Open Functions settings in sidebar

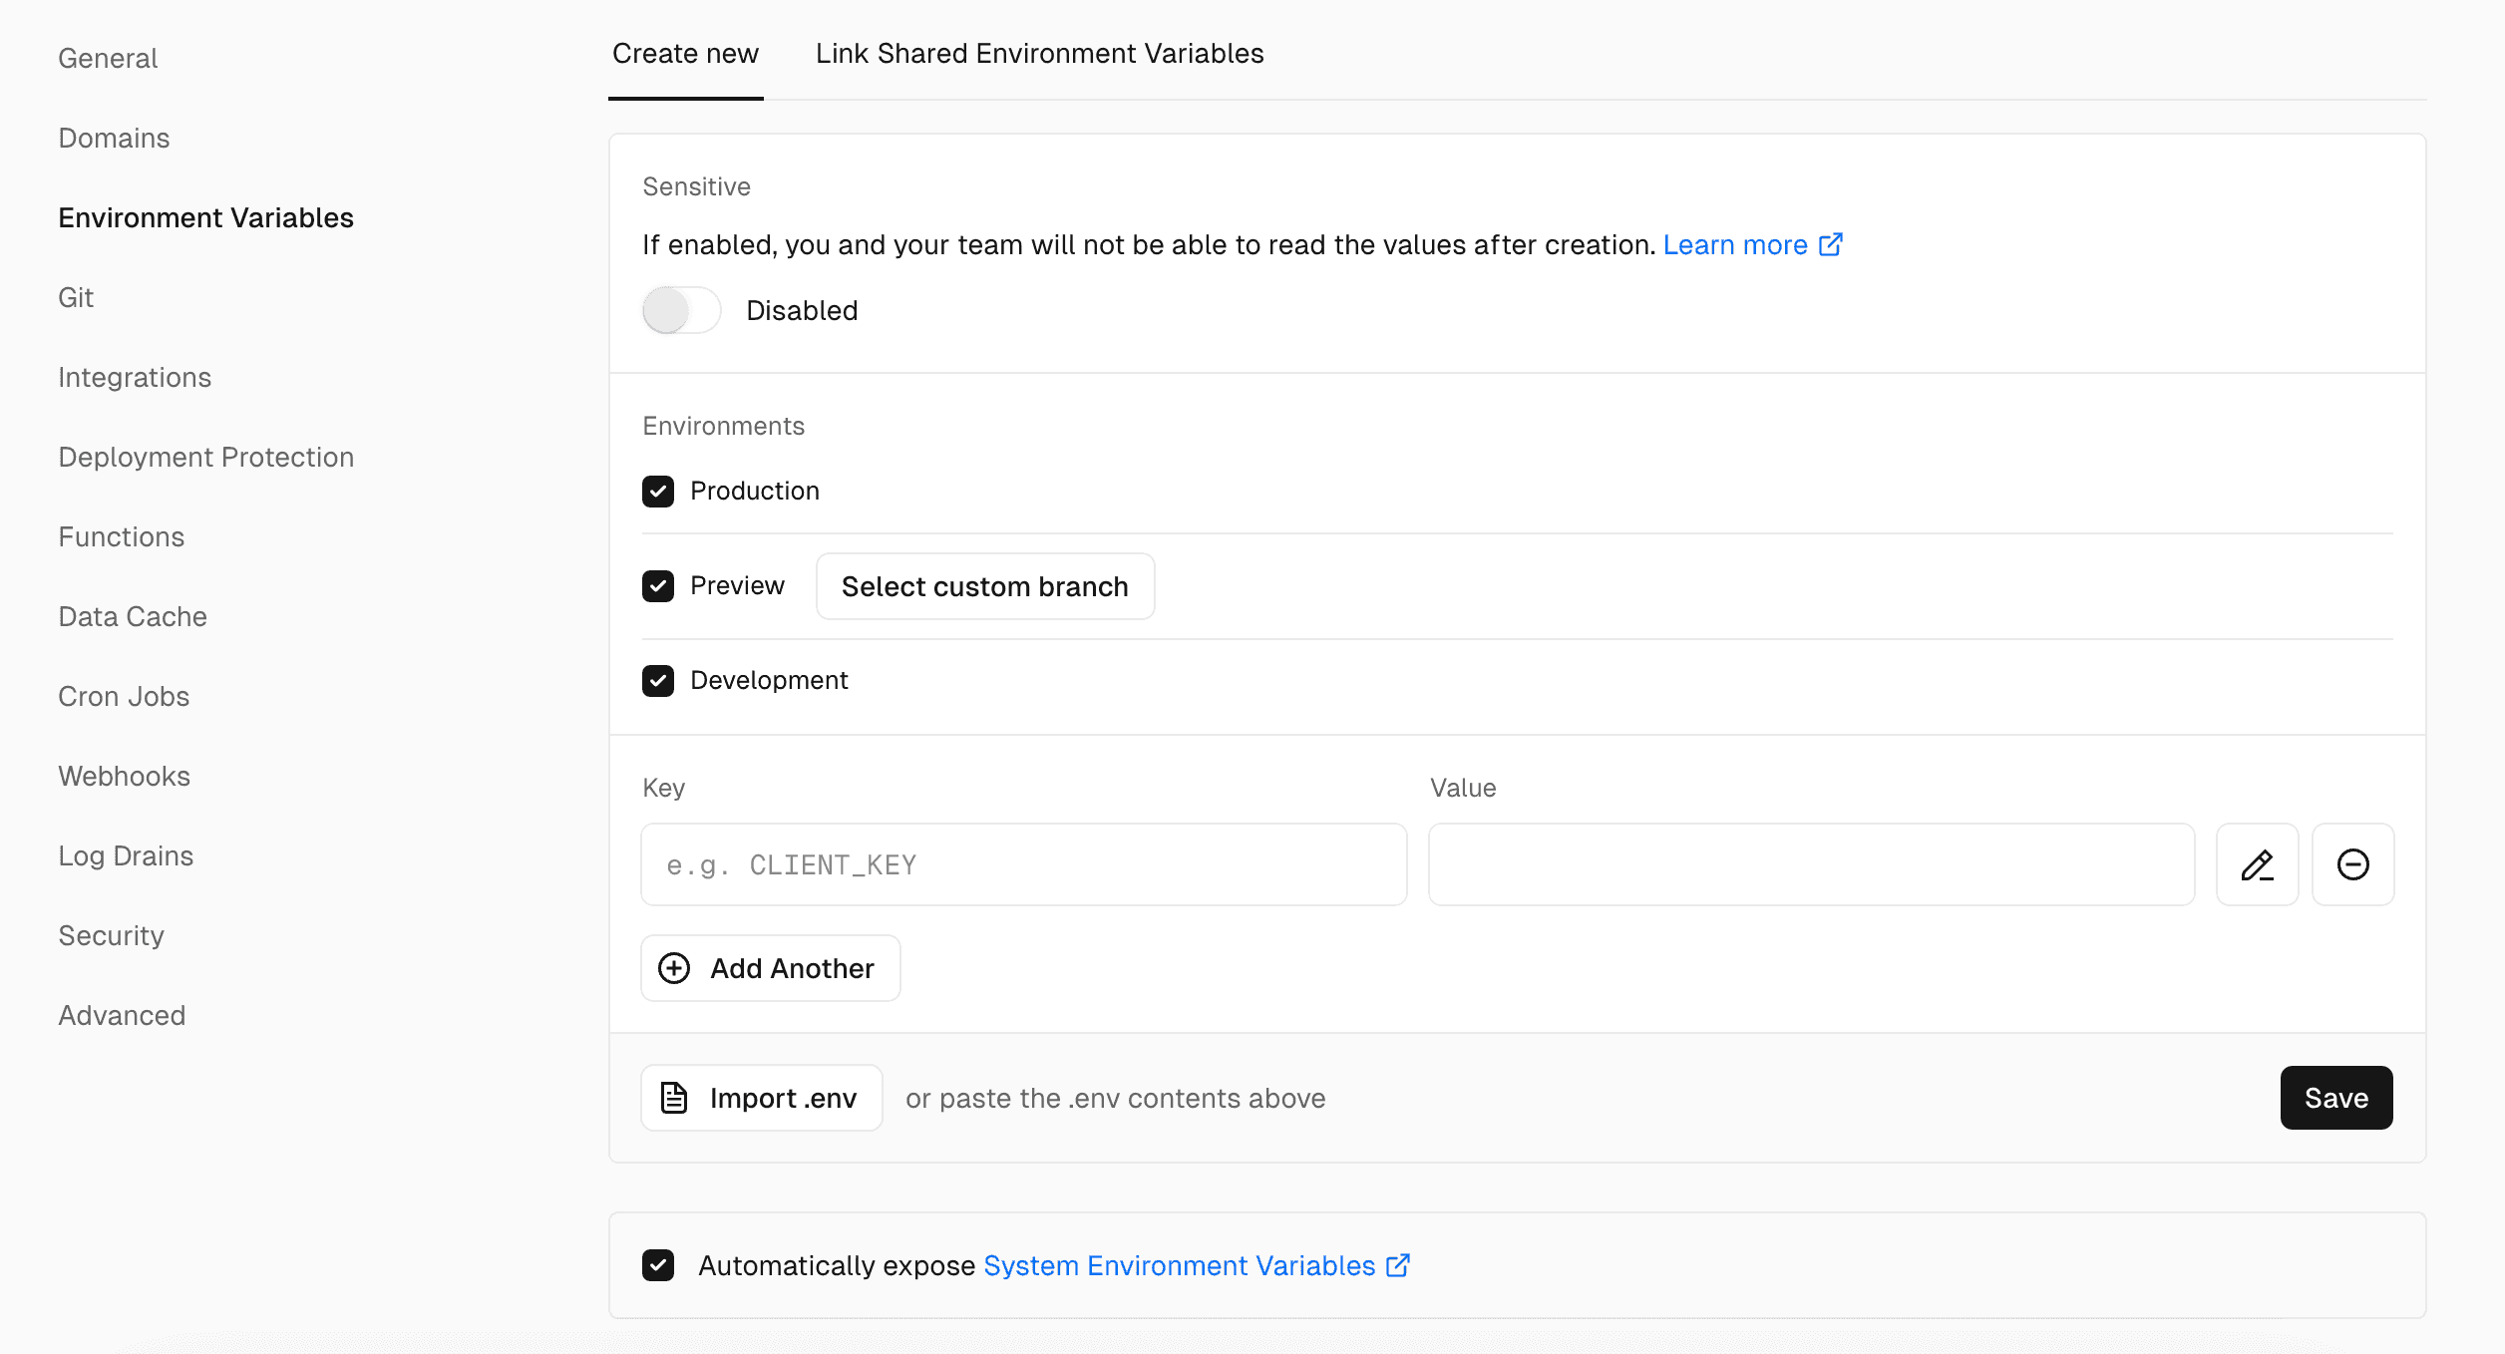pyautogui.click(x=121, y=536)
